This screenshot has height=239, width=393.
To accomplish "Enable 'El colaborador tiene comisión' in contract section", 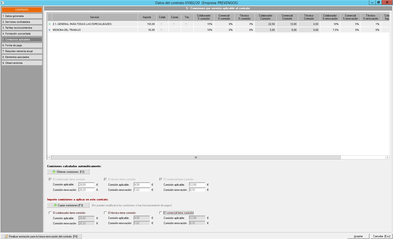I will pos(50,213).
